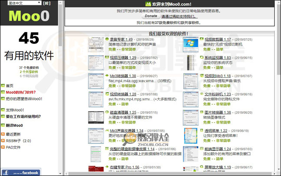Open 支持Moo0! in the sidebar
The width and height of the screenshot is (281, 176).
pos(15,110)
